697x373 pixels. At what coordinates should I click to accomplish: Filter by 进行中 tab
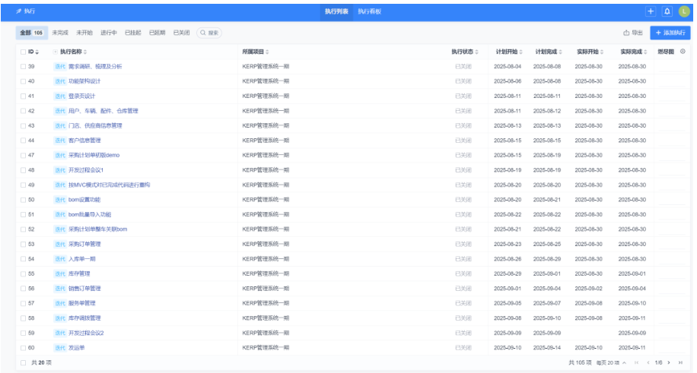[x=109, y=33]
